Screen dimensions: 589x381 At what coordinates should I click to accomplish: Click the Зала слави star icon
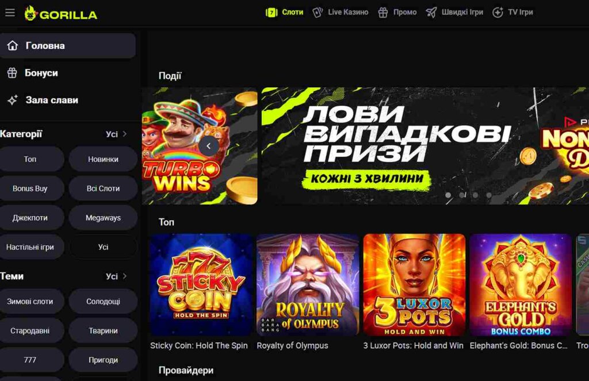click(x=13, y=100)
